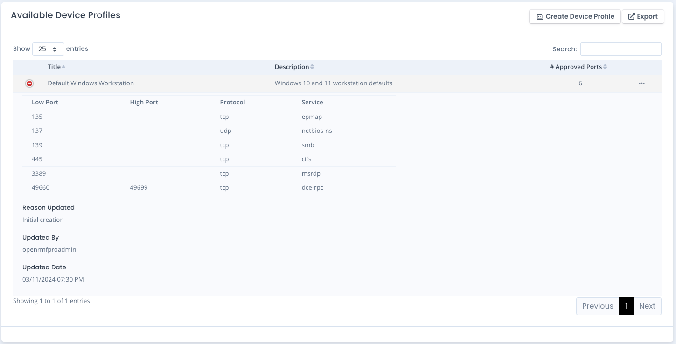The height and width of the screenshot is (344, 676).
Task: Sort the table by Title column
Action: (x=56, y=67)
